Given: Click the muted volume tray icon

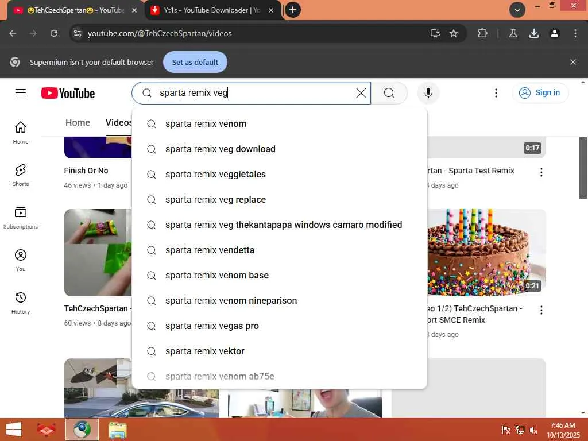Looking at the screenshot, I should tap(533, 430).
